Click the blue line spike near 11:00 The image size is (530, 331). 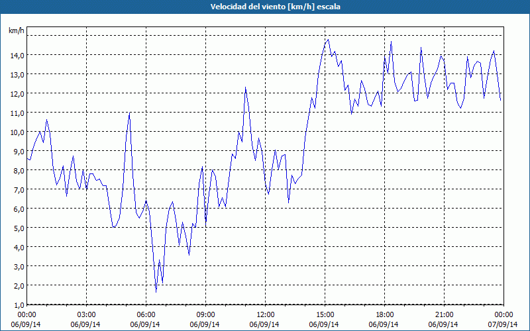click(245, 87)
